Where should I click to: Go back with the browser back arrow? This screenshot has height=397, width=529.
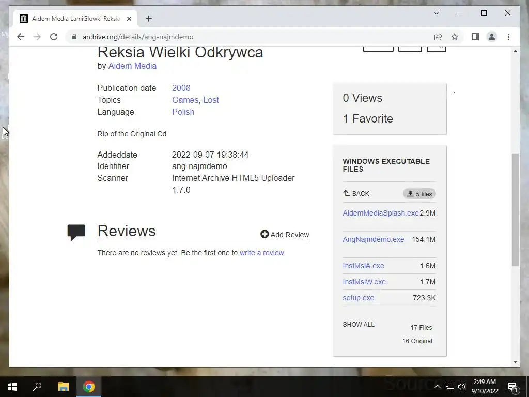pyautogui.click(x=21, y=37)
